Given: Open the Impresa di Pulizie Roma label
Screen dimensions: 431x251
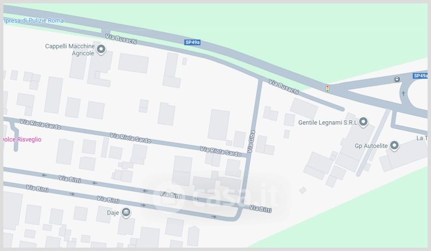Looking at the screenshot, I should 33,20.
